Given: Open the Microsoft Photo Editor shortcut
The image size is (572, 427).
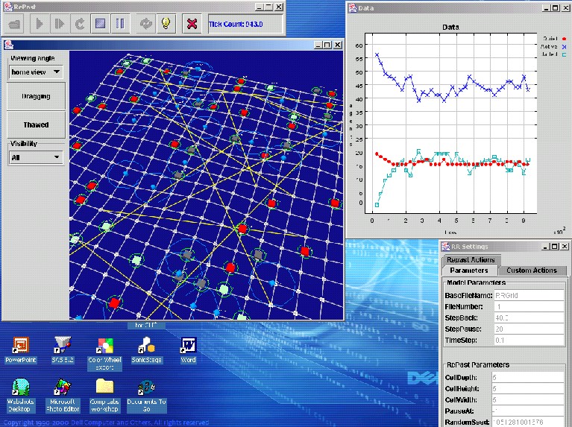Looking at the screenshot, I should pyautogui.click(x=63, y=395).
